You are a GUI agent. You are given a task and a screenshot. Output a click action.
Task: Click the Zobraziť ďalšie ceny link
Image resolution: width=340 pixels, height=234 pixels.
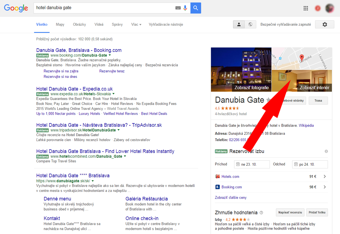pyautogui.click(x=231, y=197)
